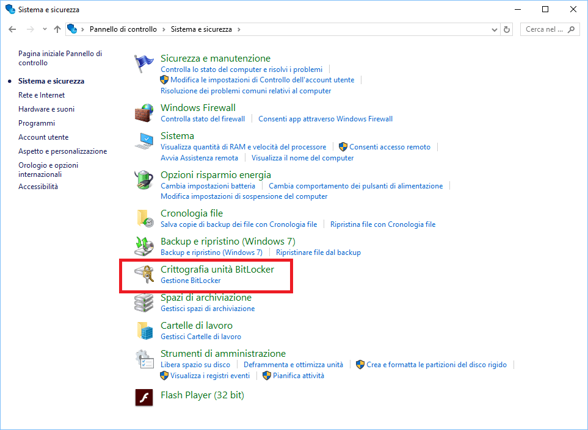
Task: Click Ripristinare file dal backup
Action: point(318,253)
